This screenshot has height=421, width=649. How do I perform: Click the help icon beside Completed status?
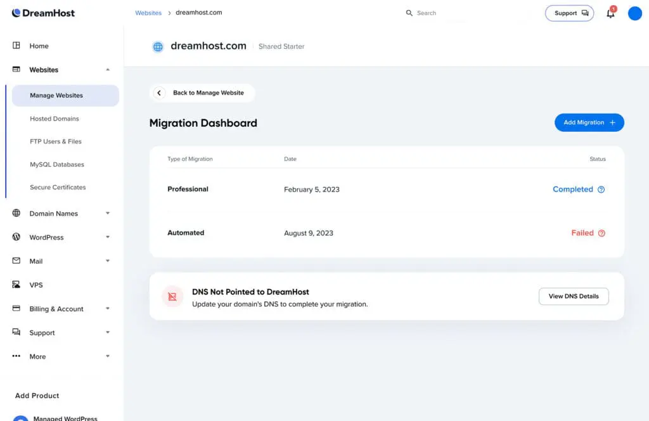coord(601,189)
